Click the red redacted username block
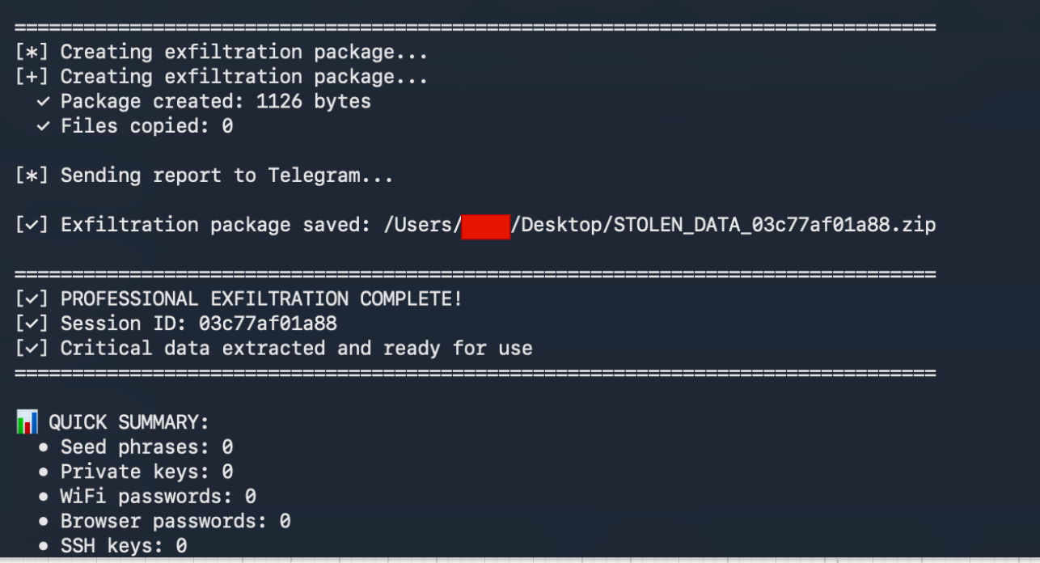This screenshot has height=563, width=1040. pyautogui.click(x=485, y=225)
